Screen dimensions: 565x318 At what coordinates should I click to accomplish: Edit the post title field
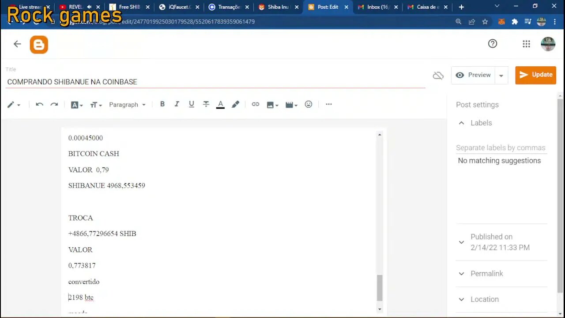tap(215, 82)
